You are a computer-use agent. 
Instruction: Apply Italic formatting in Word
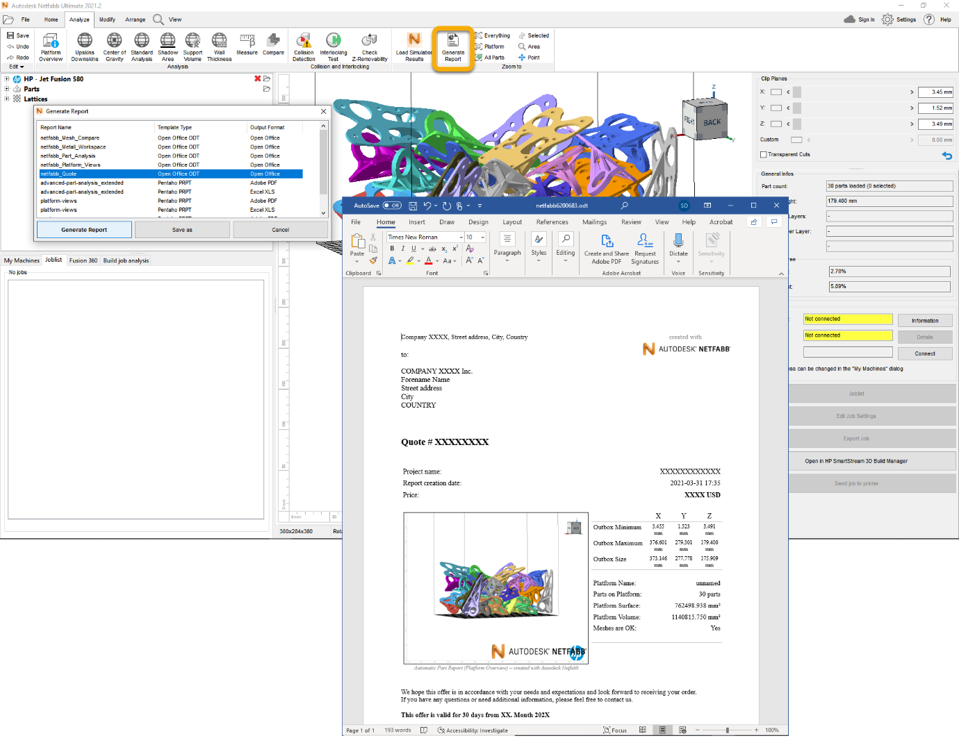(x=402, y=249)
